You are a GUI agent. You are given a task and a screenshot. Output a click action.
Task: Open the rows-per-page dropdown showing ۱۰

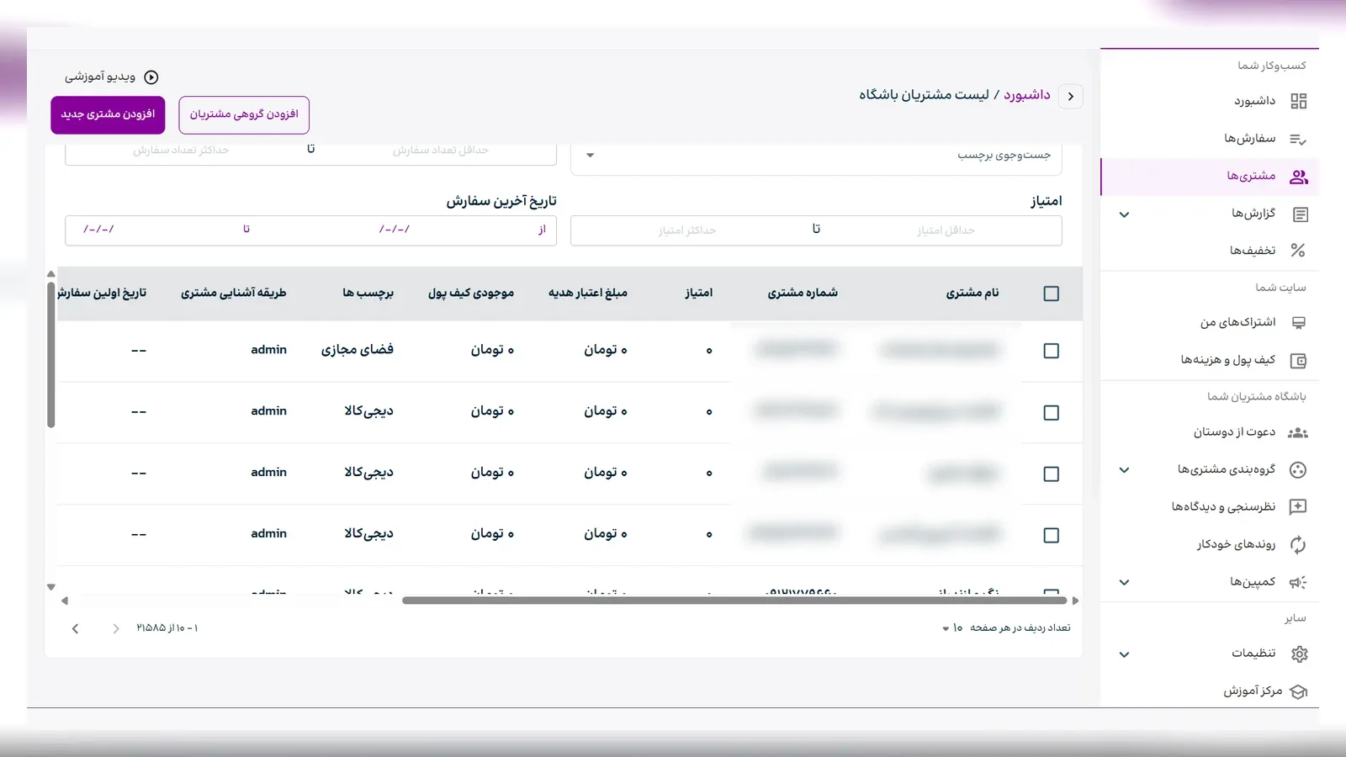coord(952,628)
